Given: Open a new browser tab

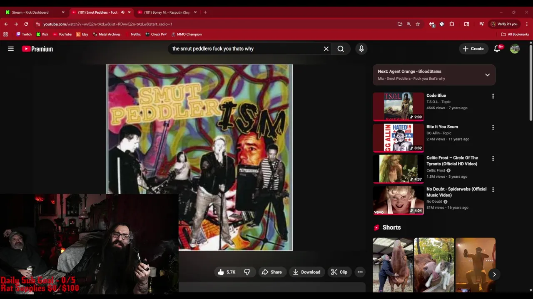Looking at the screenshot, I should [x=205, y=12].
